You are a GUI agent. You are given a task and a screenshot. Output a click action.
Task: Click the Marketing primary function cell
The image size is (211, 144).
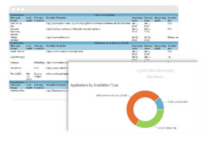click(x=39, y=63)
